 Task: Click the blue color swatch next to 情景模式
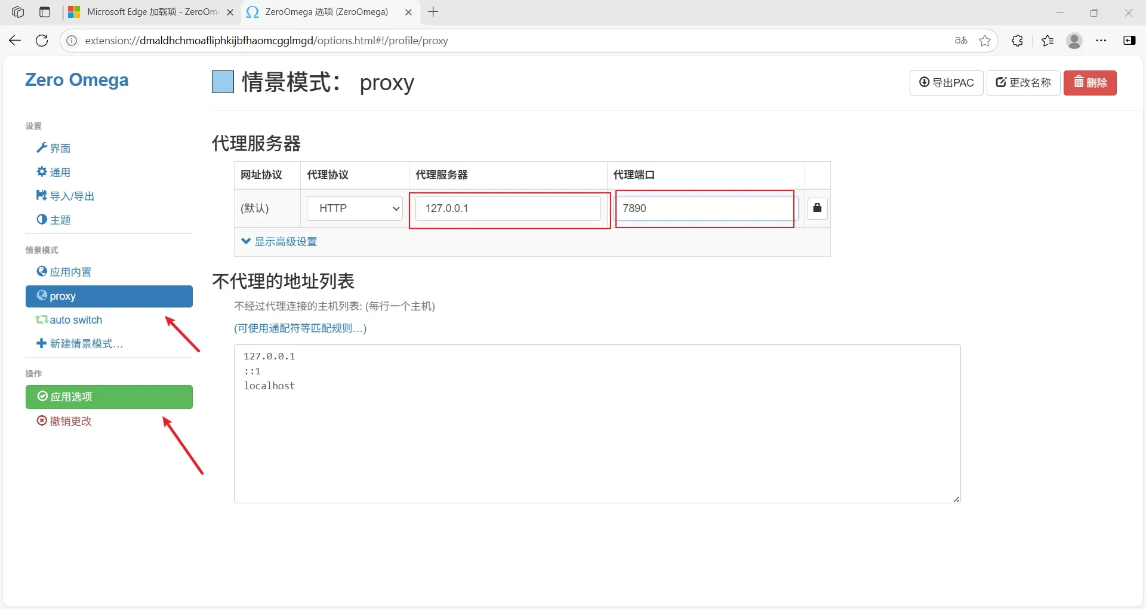222,82
